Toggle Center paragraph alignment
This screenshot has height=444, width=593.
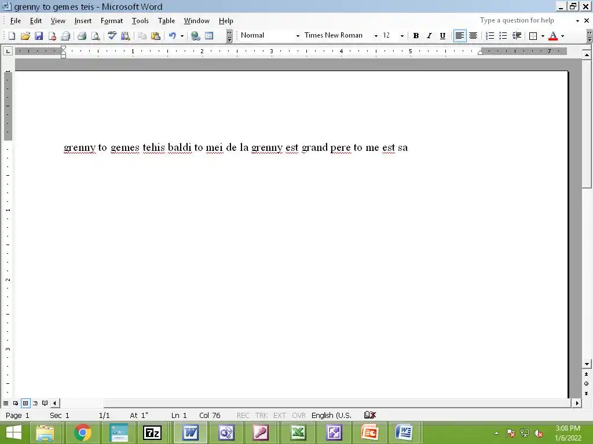click(x=473, y=36)
